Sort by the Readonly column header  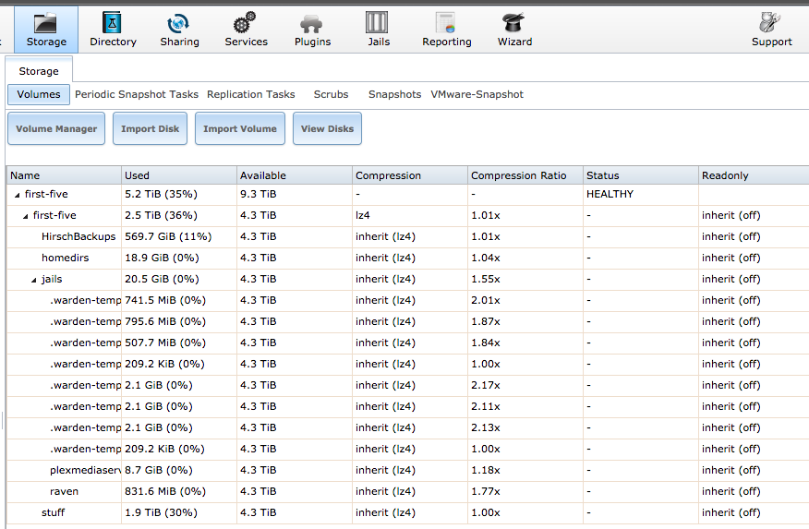(x=754, y=175)
